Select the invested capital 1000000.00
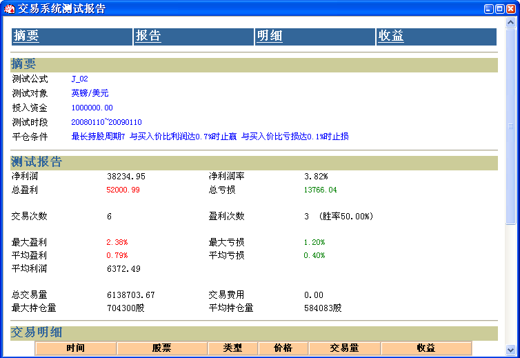 [x=92, y=108]
